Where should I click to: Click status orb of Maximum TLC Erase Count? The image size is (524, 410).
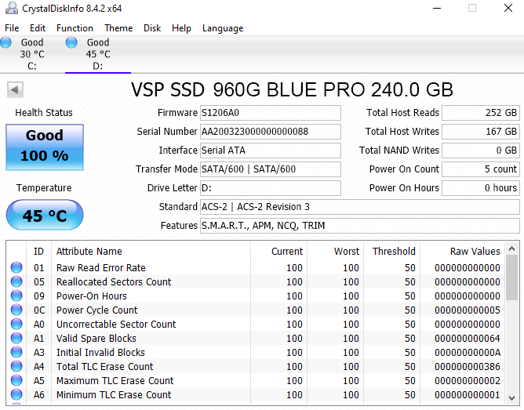16,380
